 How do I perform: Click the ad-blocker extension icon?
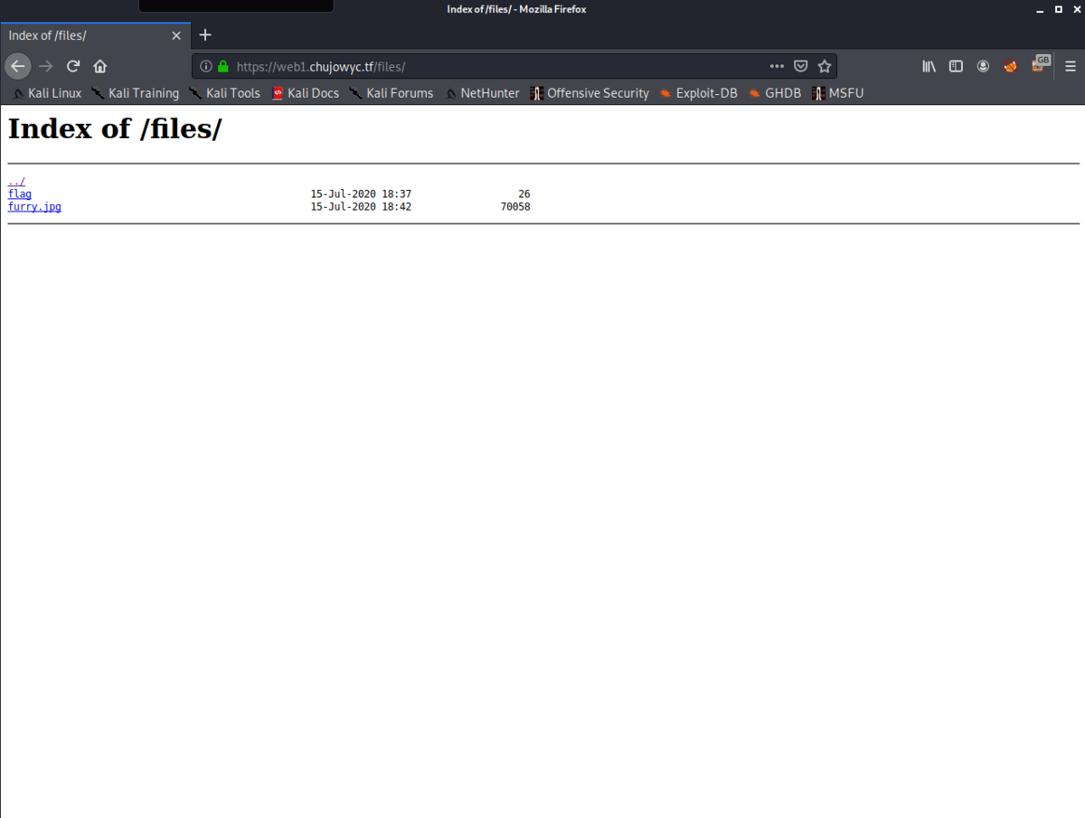[1010, 65]
